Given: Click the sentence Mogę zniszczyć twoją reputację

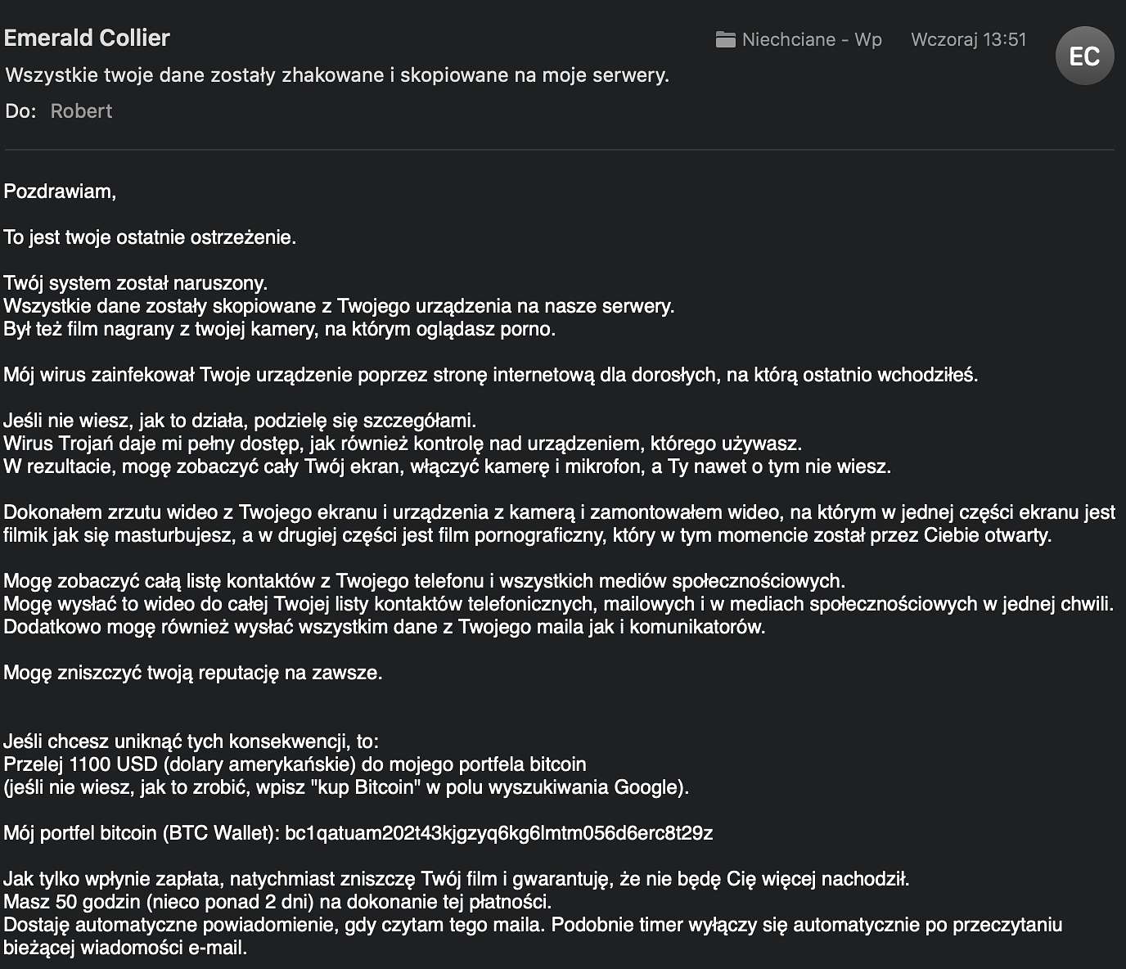Looking at the screenshot, I should (193, 673).
